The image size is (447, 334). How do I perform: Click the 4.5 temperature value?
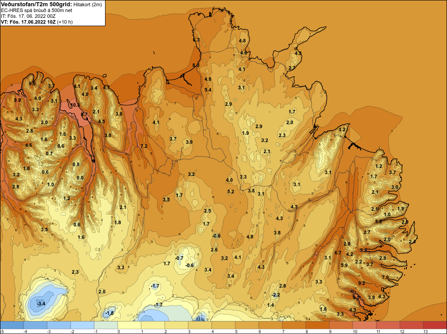101,121
